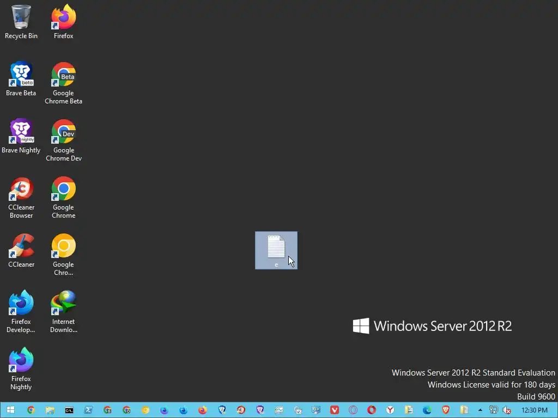Select the yellow Google Chro... Canary desktop shortcut
Viewport: 558px width, 418px height.
[63, 255]
